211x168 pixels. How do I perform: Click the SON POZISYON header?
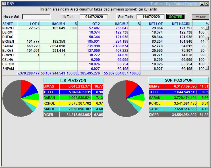click(x=179, y=80)
